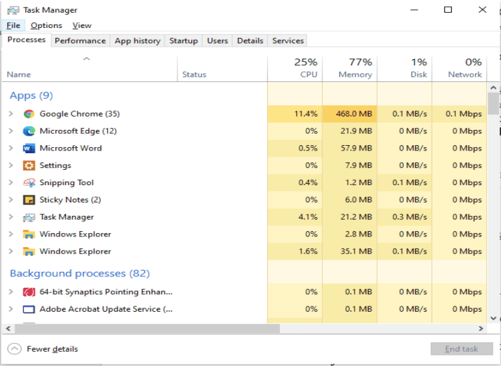Switch to the App history tab

pyautogui.click(x=137, y=41)
